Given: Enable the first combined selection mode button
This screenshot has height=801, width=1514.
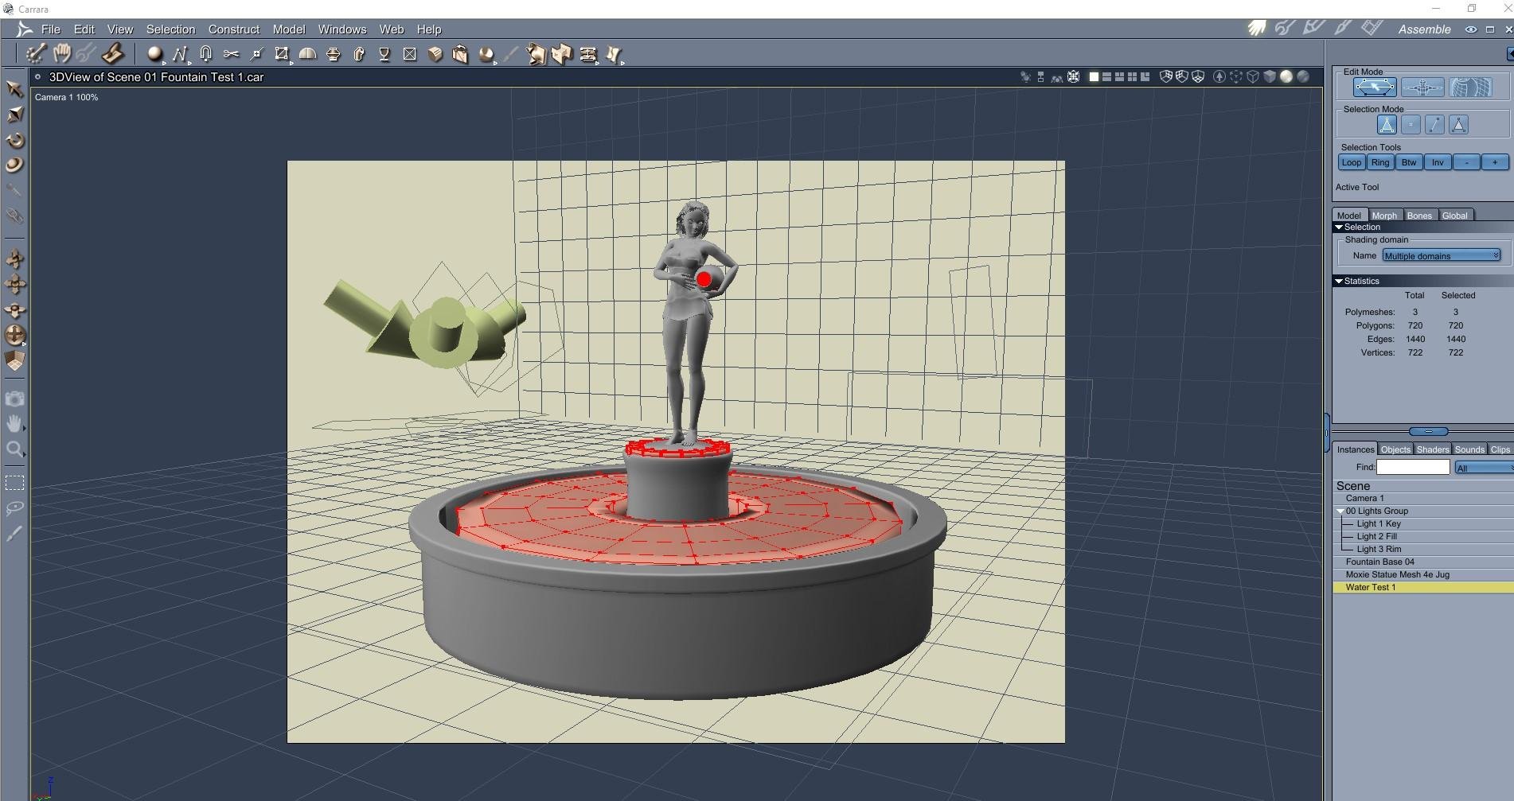Looking at the screenshot, I should (x=1387, y=125).
